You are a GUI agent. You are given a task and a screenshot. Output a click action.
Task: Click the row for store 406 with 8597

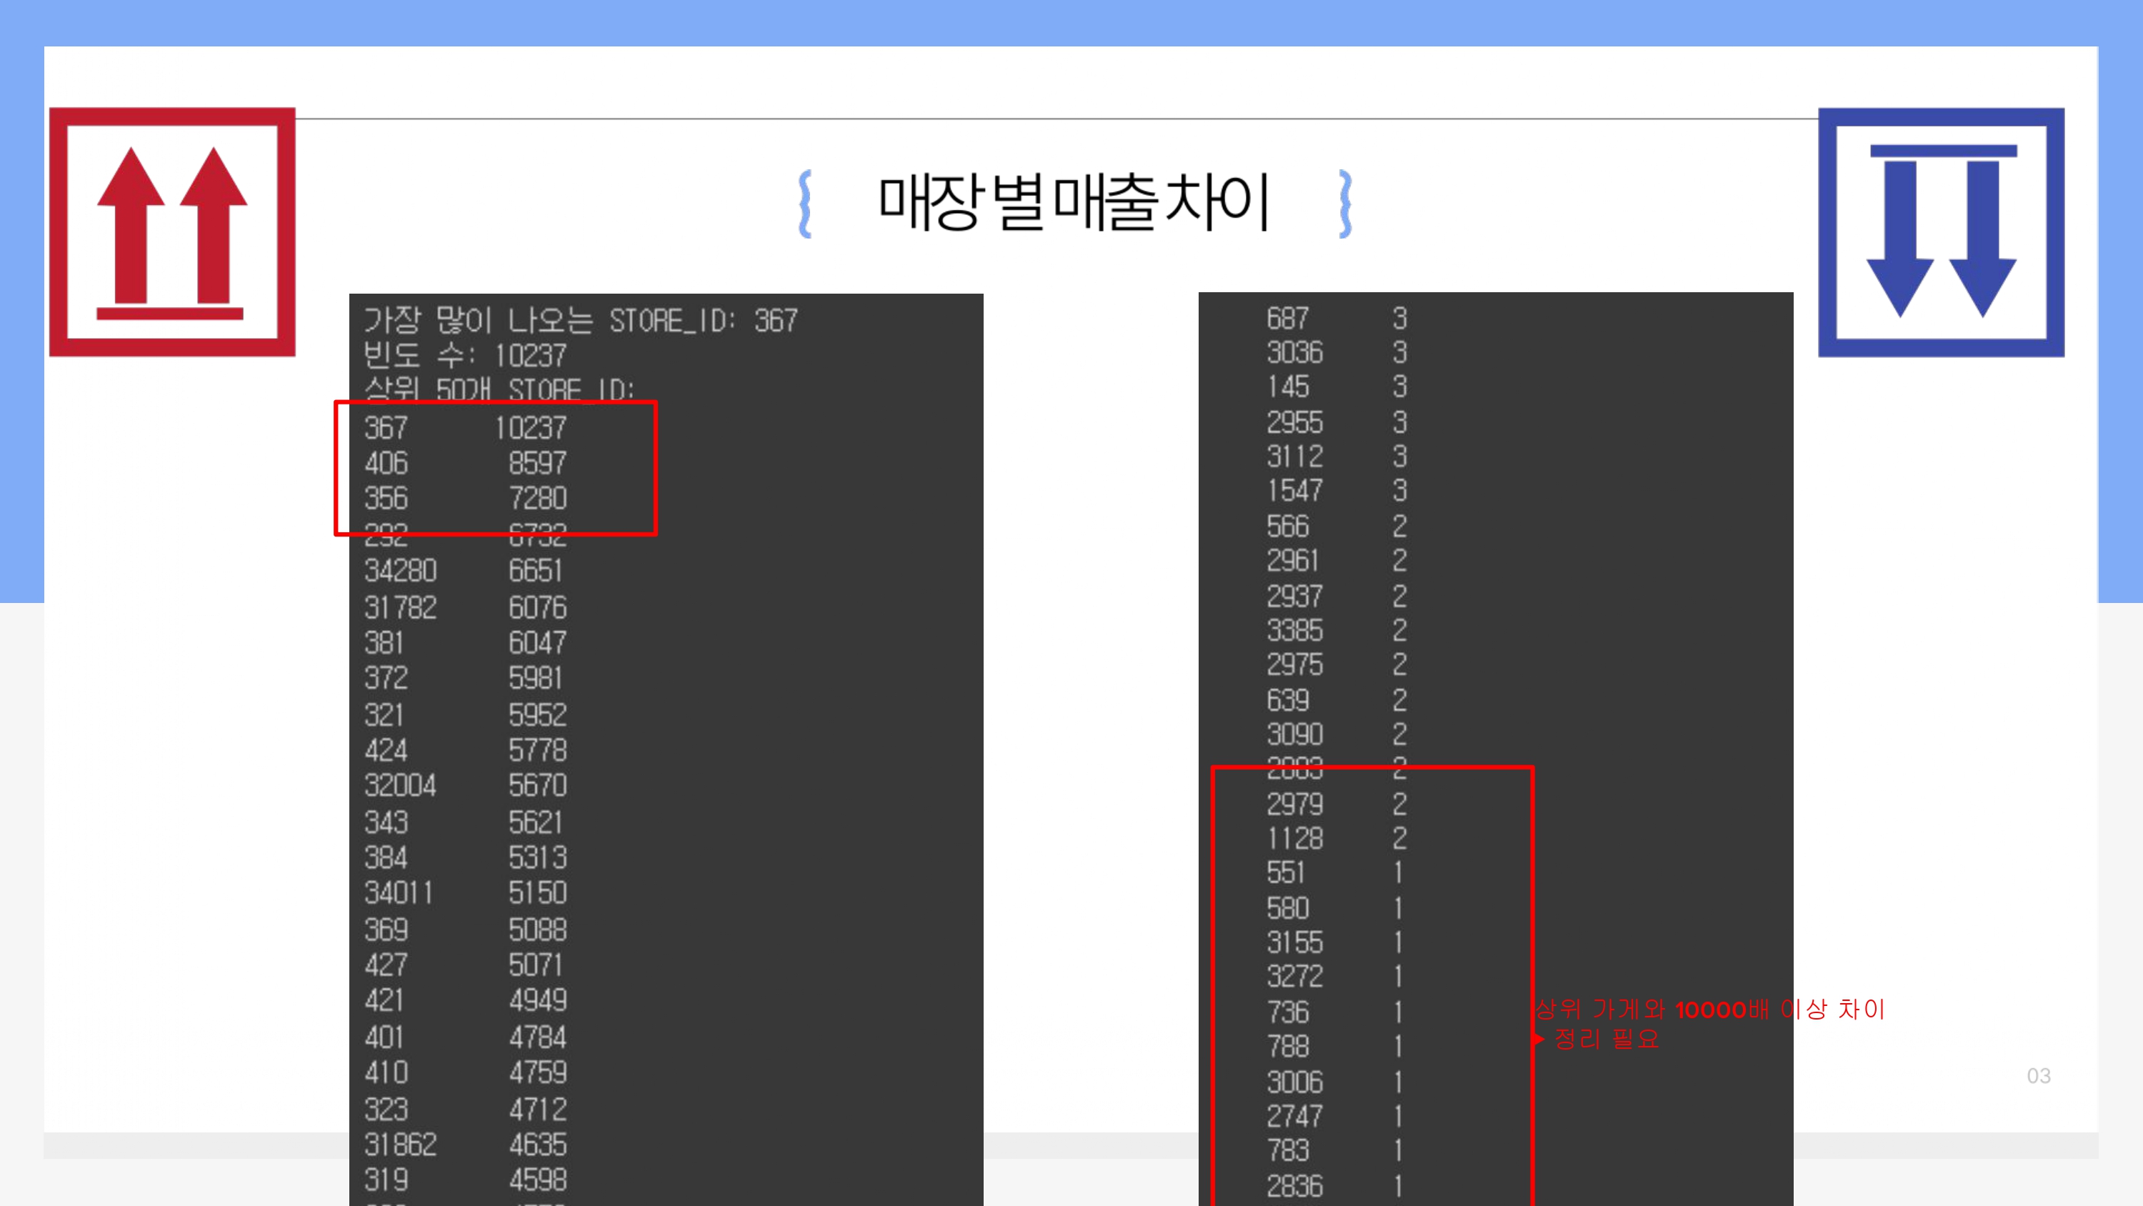click(465, 463)
